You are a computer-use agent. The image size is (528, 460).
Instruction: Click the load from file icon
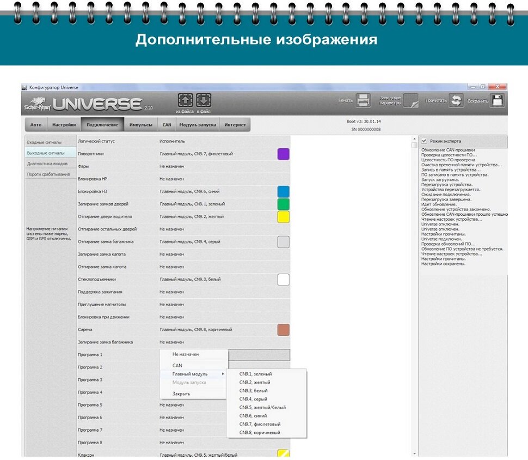point(185,100)
